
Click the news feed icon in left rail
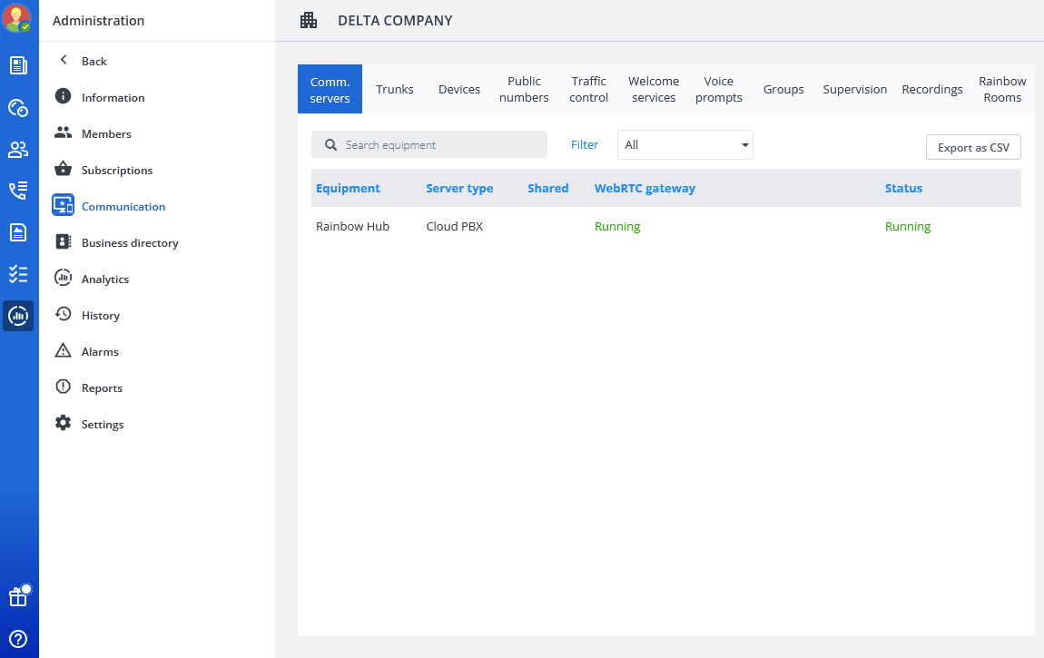(x=18, y=65)
